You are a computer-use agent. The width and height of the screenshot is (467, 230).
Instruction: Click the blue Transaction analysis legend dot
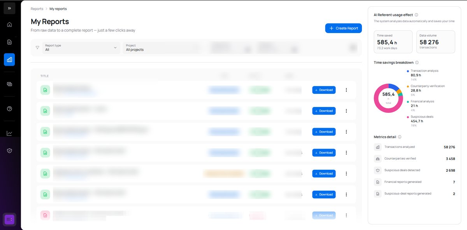coord(407,71)
